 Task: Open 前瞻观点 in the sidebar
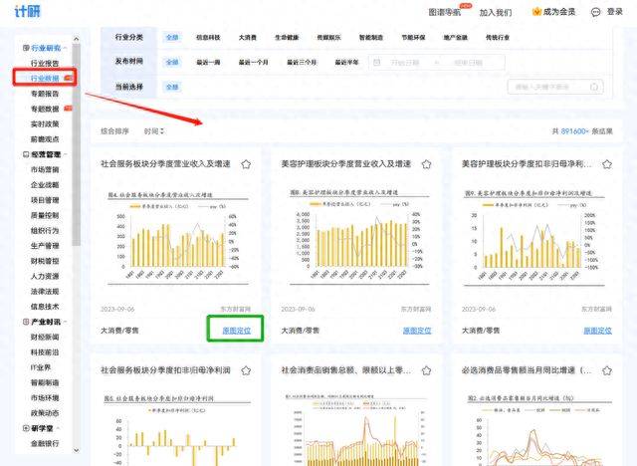point(45,139)
